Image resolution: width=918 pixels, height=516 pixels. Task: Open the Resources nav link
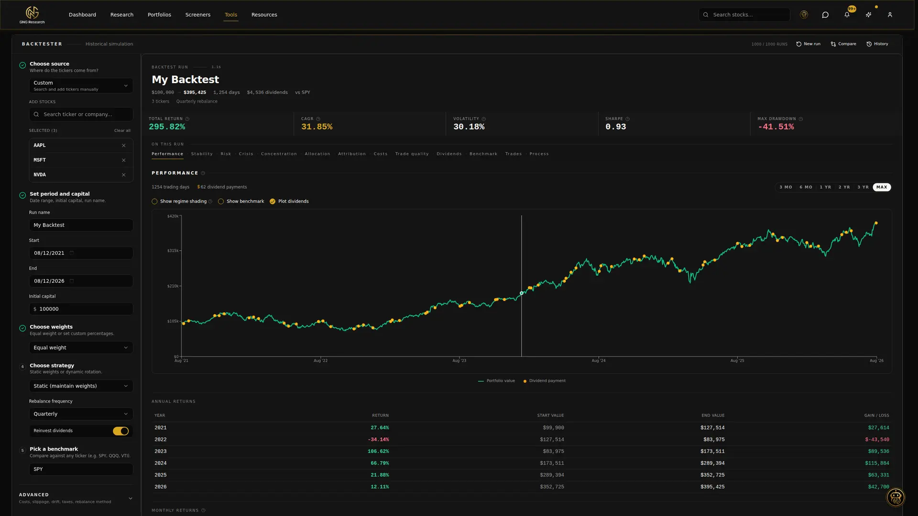264,15
